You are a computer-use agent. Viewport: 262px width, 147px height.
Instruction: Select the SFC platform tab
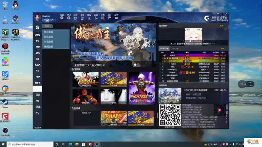[x=37, y=53]
